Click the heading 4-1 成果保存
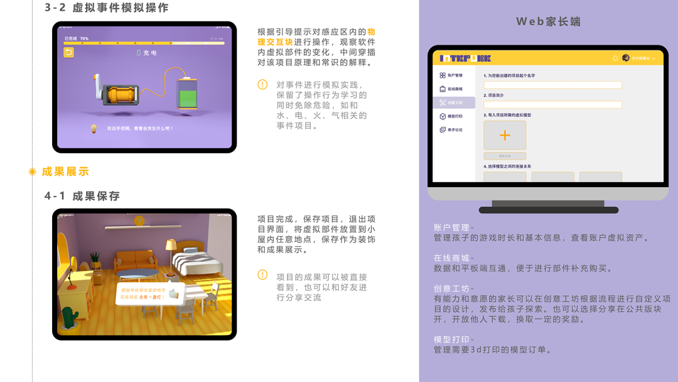678x382 pixels. pos(82,196)
